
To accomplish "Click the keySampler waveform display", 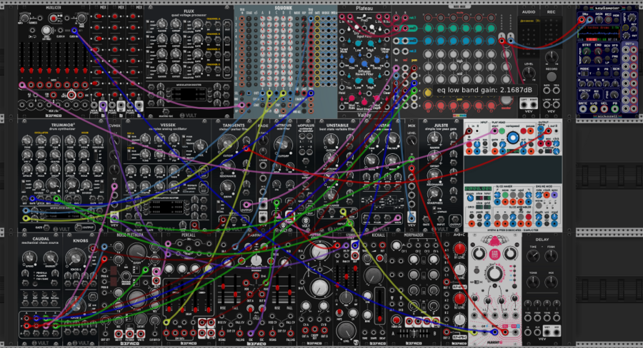I will point(598,34).
